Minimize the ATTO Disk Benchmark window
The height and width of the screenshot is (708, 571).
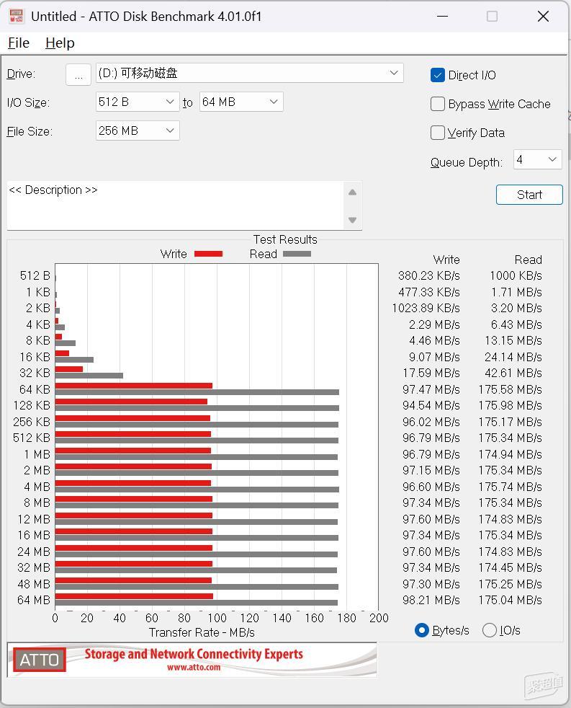coord(443,17)
